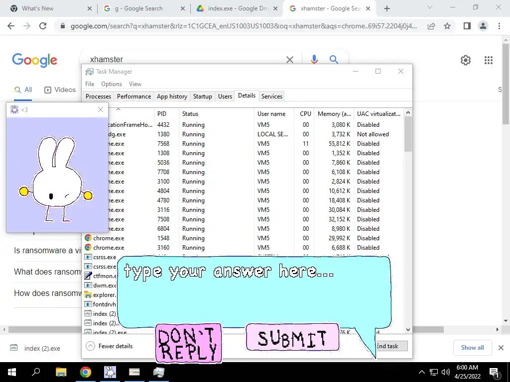Open File Explorer from taskbar
Viewport: 510px width, 382px height.
(61, 372)
